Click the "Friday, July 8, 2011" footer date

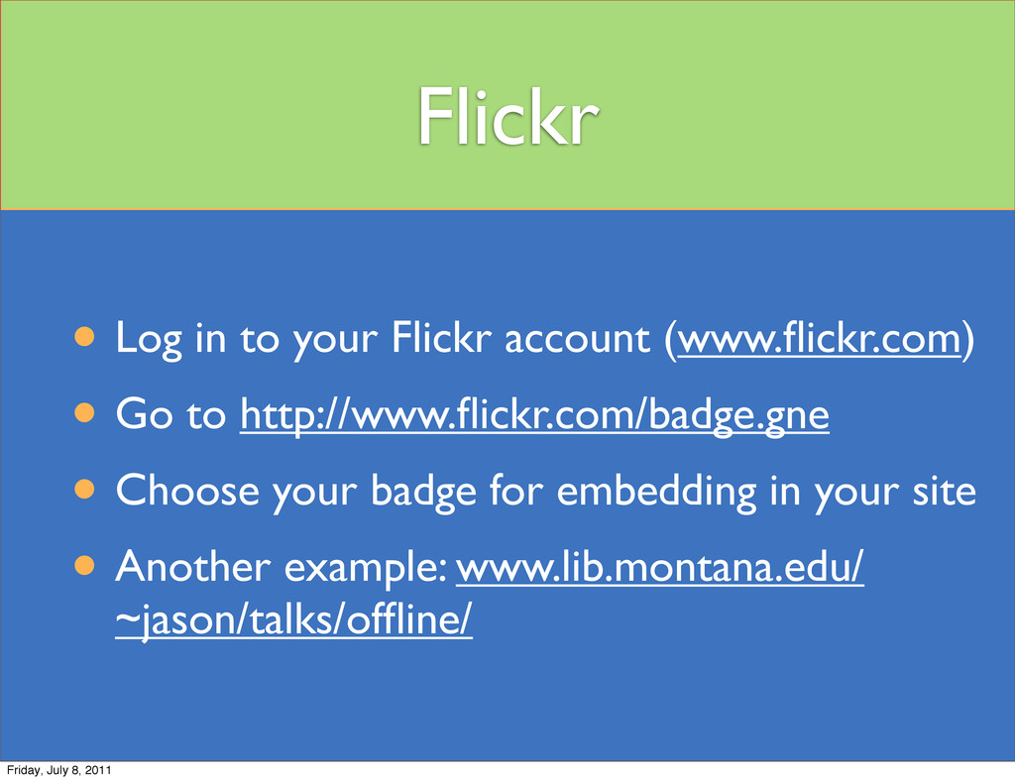point(58,770)
